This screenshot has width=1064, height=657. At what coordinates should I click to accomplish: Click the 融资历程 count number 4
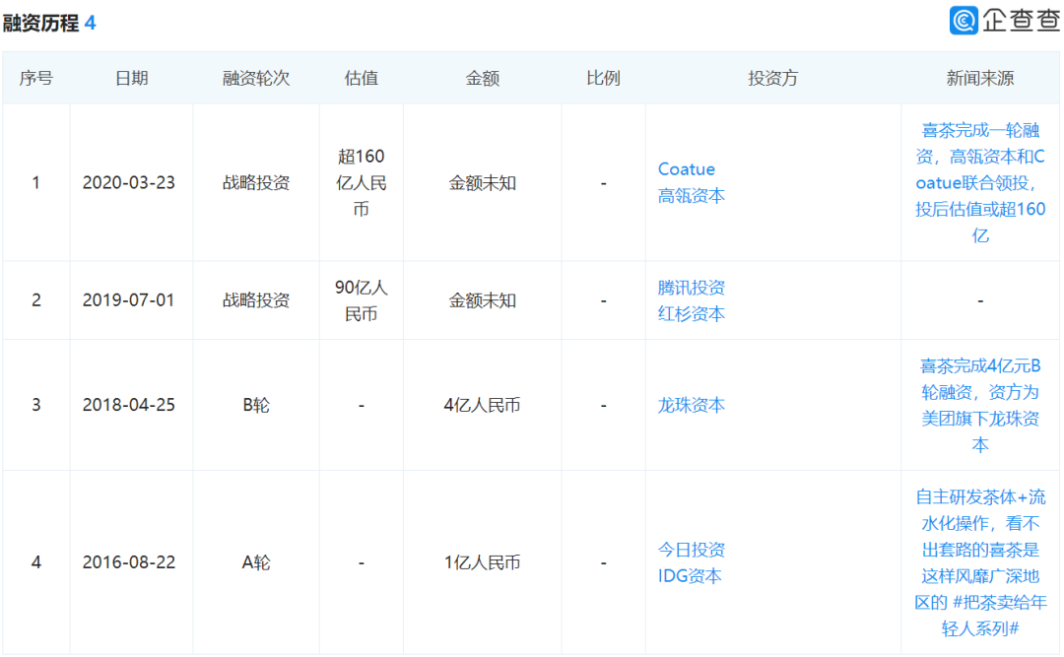tap(91, 23)
